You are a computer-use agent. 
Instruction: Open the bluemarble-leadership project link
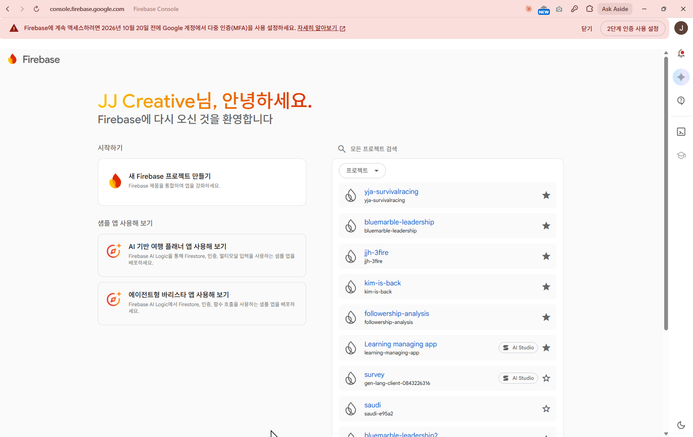(399, 222)
